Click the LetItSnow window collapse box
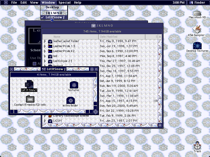This screenshot has height=157, width=210. (96, 69)
